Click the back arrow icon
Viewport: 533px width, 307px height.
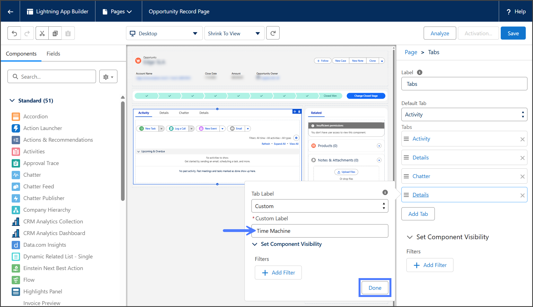click(10, 11)
